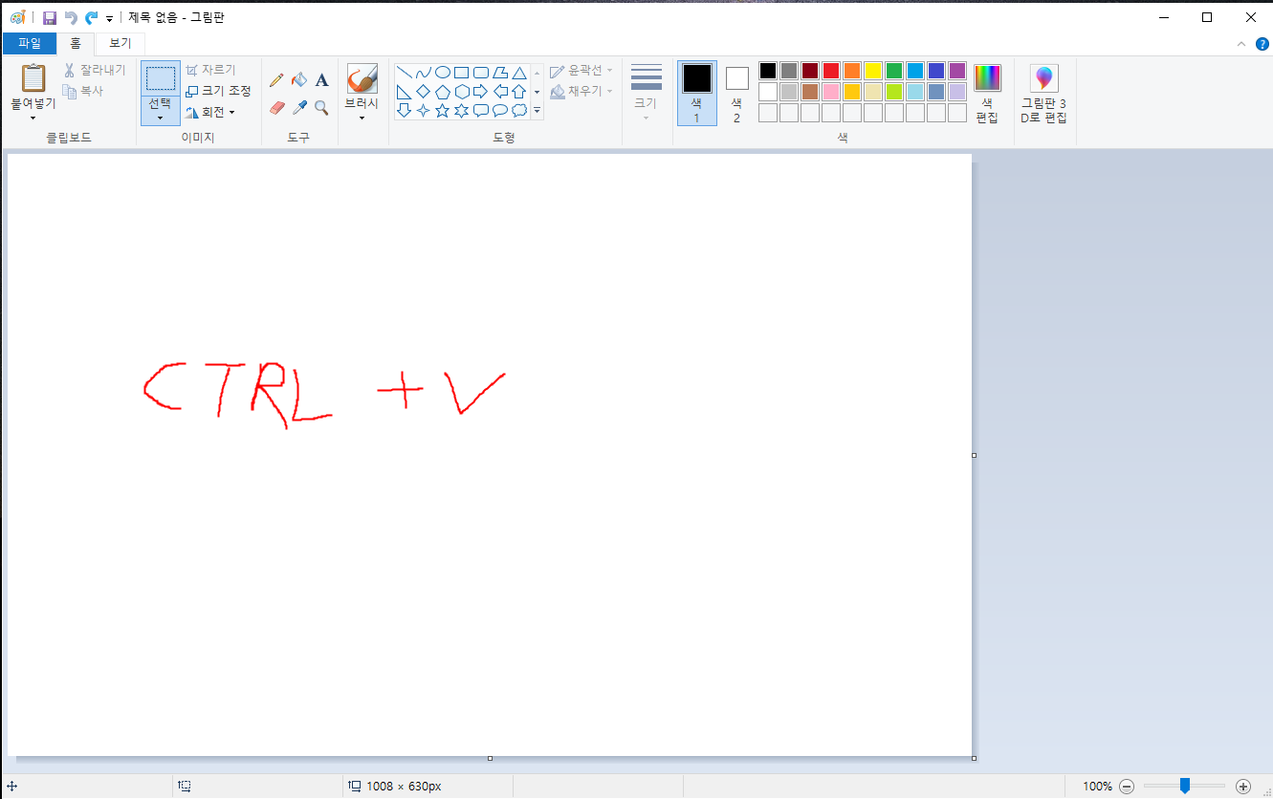The height and width of the screenshot is (799, 1273).
Task: Expand the 선택 options arrow
Action: click(161, 118)
